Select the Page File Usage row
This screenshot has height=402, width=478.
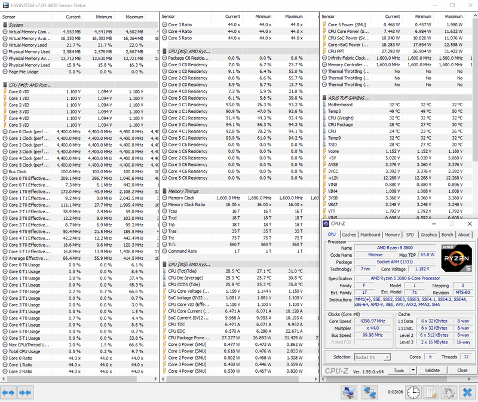tap(79, 72)
